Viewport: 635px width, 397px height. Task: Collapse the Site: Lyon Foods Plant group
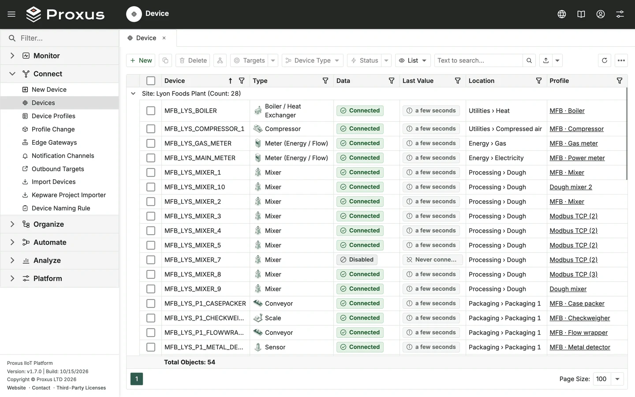[133, 94]
